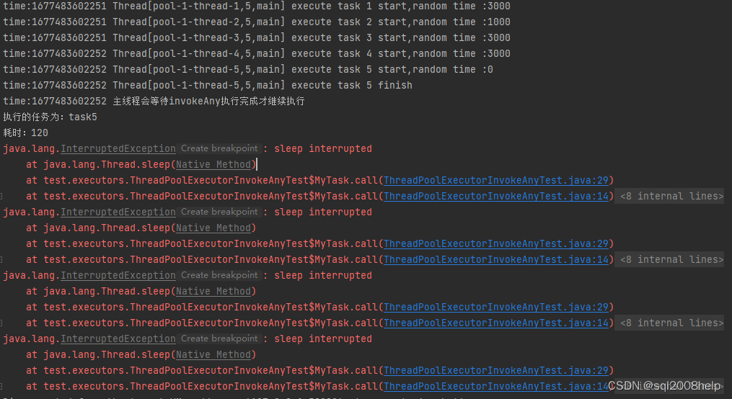Open ThreadPoolExecutorInvokeAnyTest.java:29 in third stack trace
This screenshot has width=732, height=399.
[495, 308]
